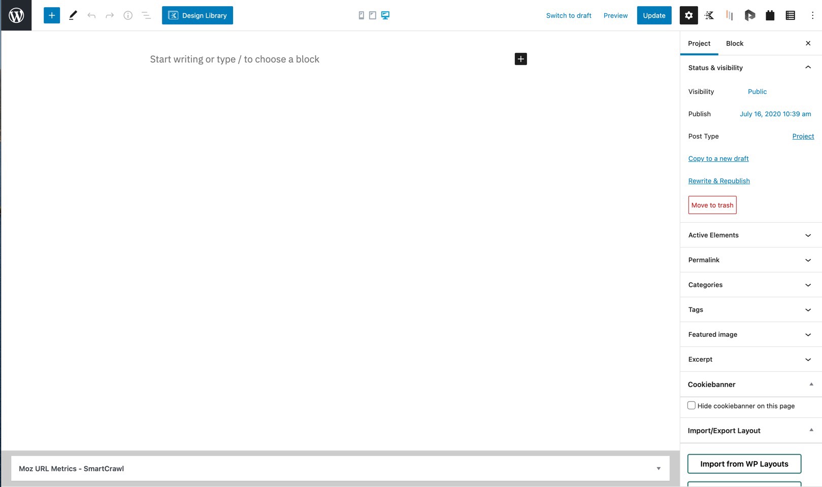
Task: Select the pencil Tools icon
Action: point(73,15)
